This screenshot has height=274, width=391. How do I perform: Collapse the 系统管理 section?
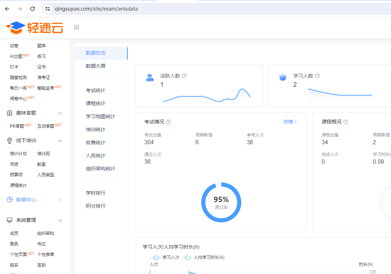60,220
